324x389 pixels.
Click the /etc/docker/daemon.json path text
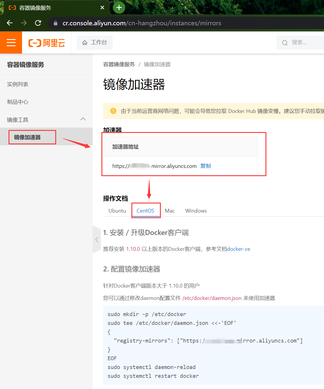click(212, 298)
